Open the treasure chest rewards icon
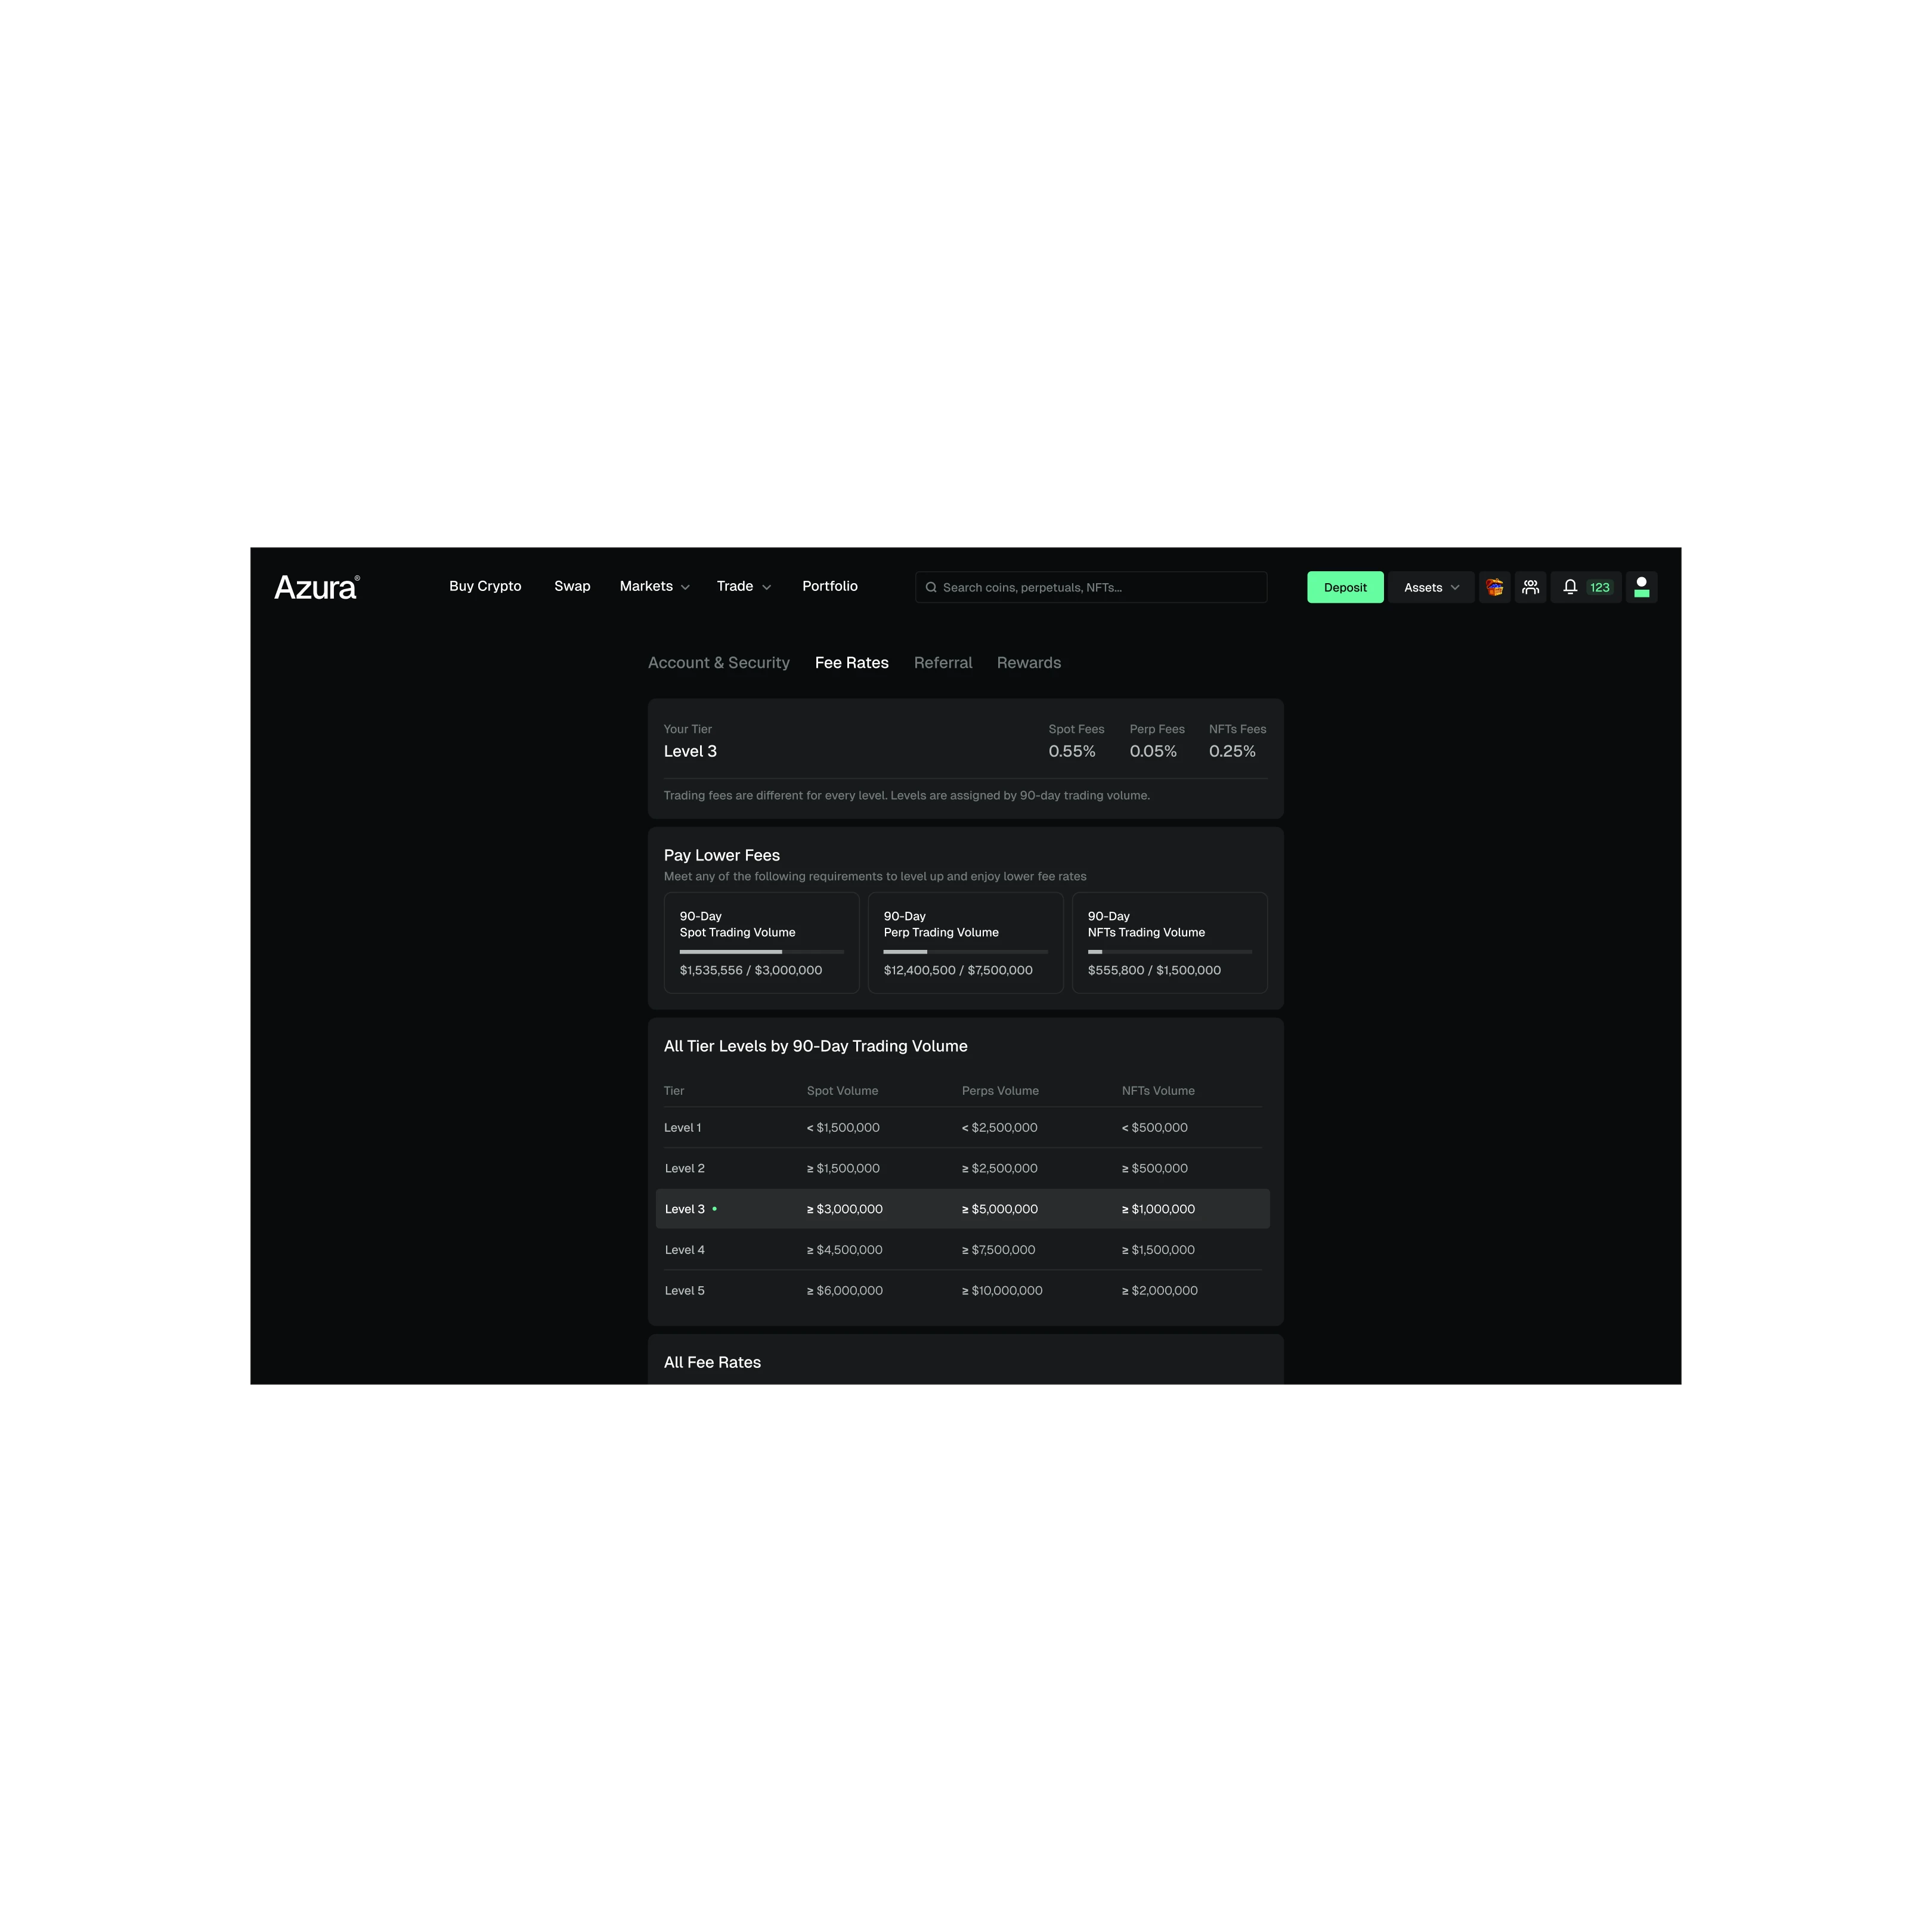Viewport: 1932px width, 1932px height. coord(1494,587)
